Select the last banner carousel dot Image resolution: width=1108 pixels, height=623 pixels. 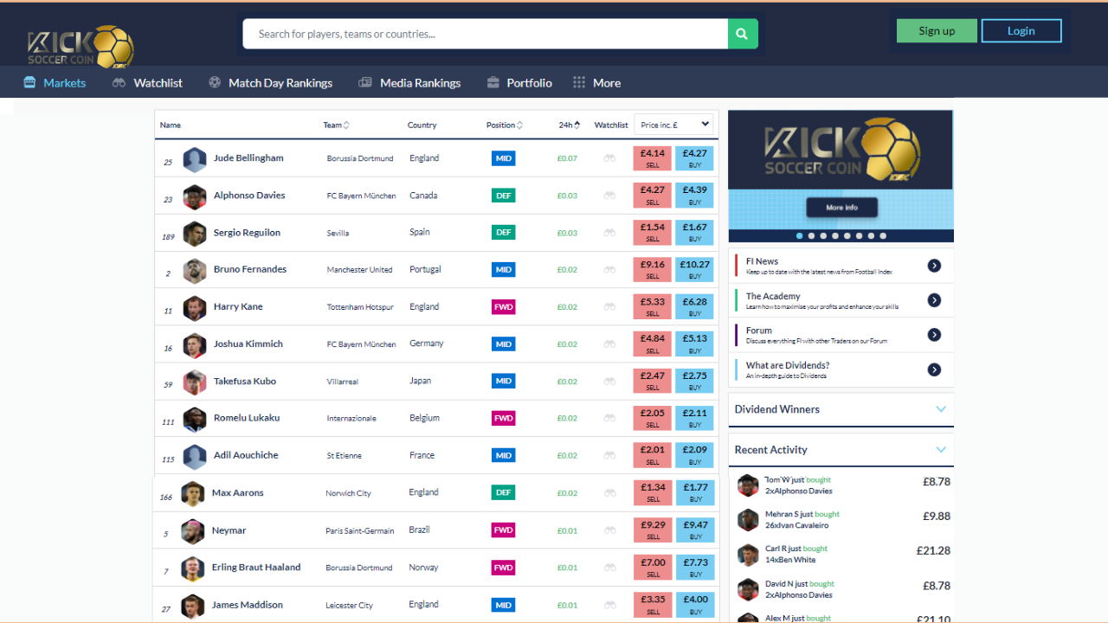[x=883, y=235]
